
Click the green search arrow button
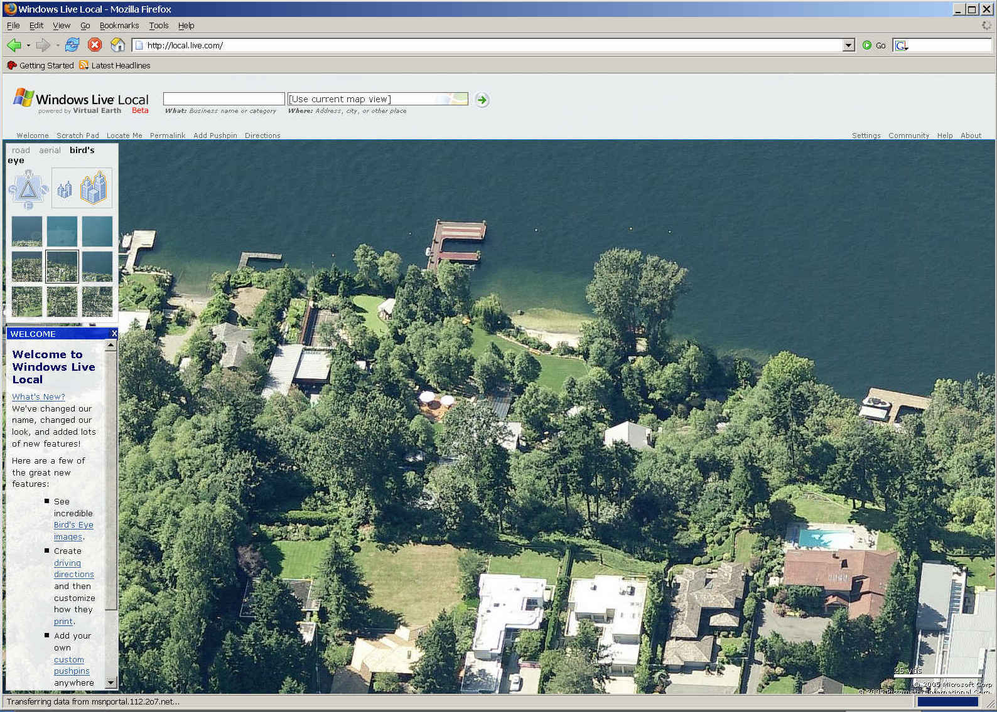[x=482, y=100]
